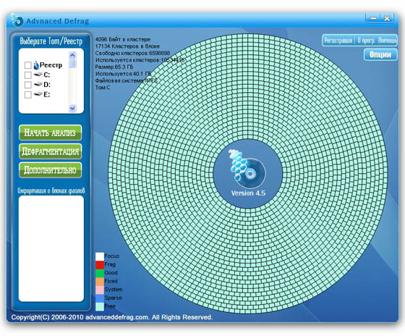Start Дефрагментация button
The image size is (405, 336).
[x=51, y=151]
